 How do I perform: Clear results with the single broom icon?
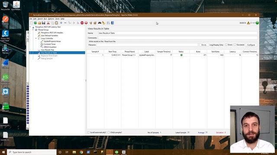[90, 23]
